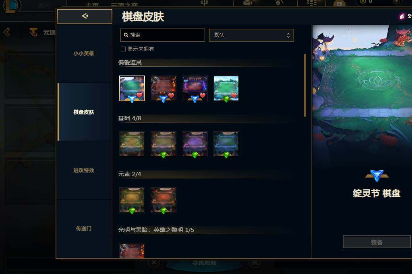Screen dimensions: 412x274
Task: Select the light green favorite arena thumbnail
Action: tap(226, 88)
